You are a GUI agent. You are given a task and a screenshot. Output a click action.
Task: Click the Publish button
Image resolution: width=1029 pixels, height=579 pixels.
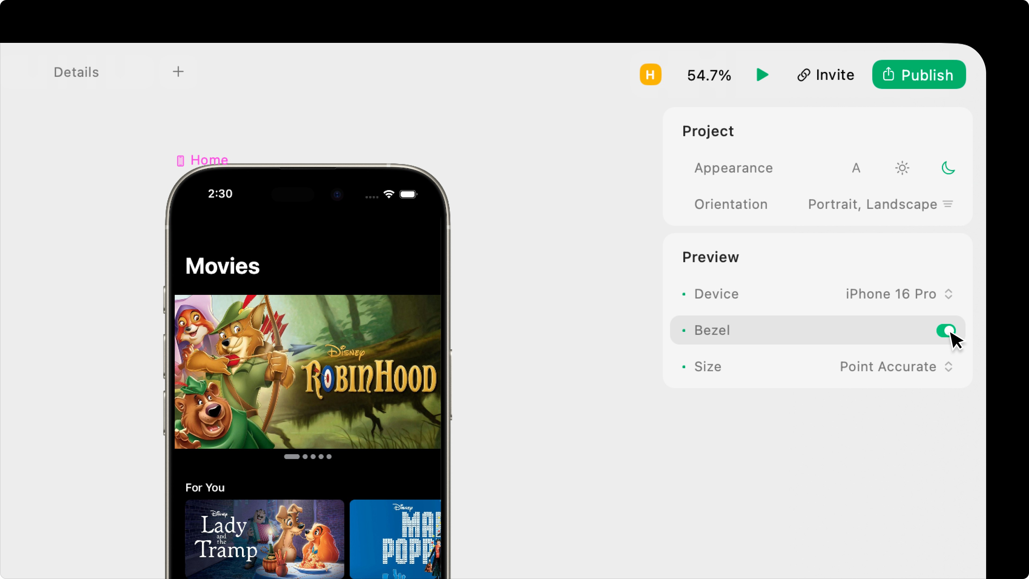(919, 75)
